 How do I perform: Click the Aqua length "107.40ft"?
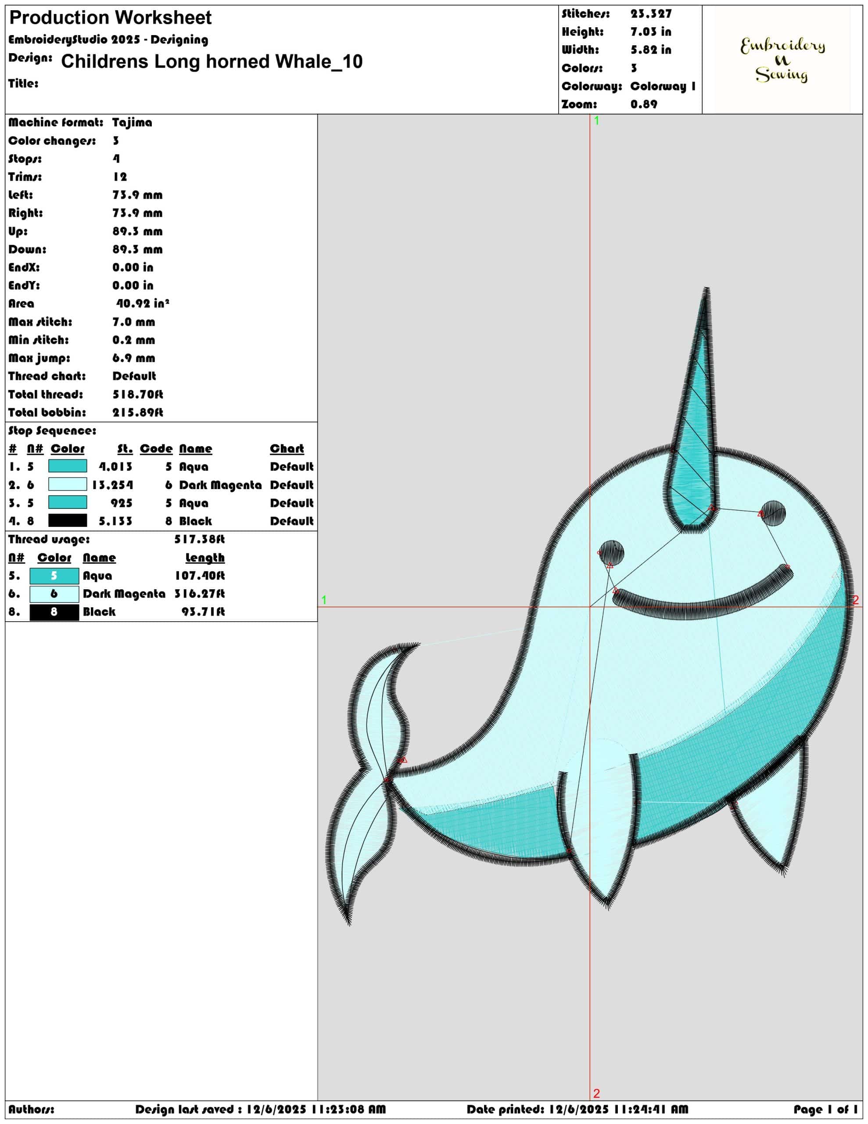tap(200, 576)
